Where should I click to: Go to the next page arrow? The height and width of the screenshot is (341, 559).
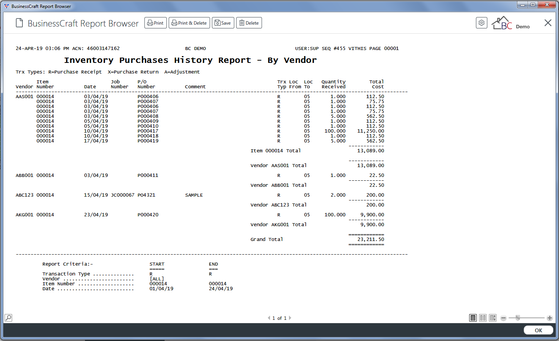coord(290,318)
